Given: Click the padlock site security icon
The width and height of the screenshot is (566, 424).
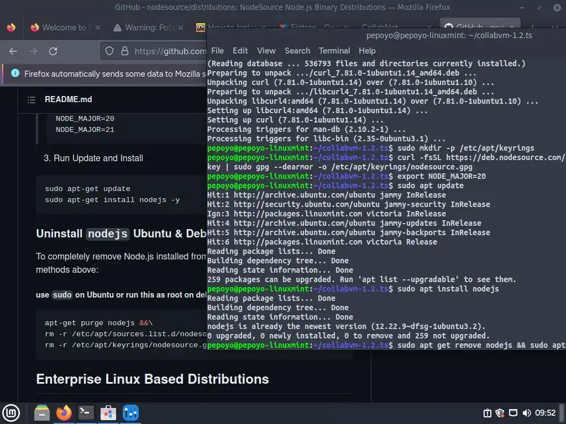Looking at the screenshot, I should [x=125, y=51].
